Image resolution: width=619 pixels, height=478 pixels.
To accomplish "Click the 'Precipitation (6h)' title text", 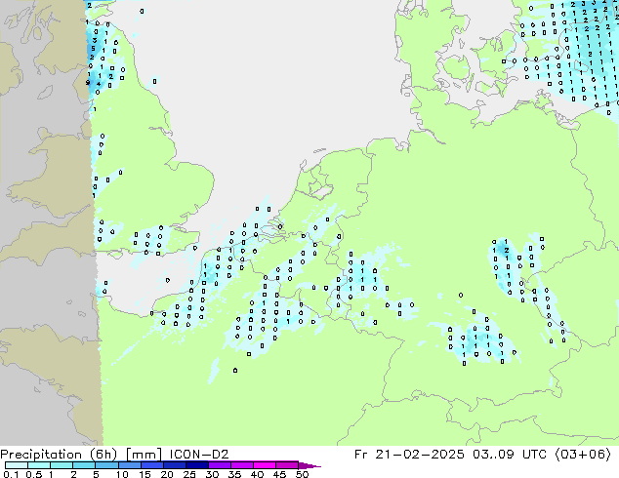I will pyautogui.click(x=59, y=455).
